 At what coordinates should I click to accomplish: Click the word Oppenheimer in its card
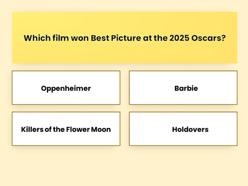(x=66, y=88)
